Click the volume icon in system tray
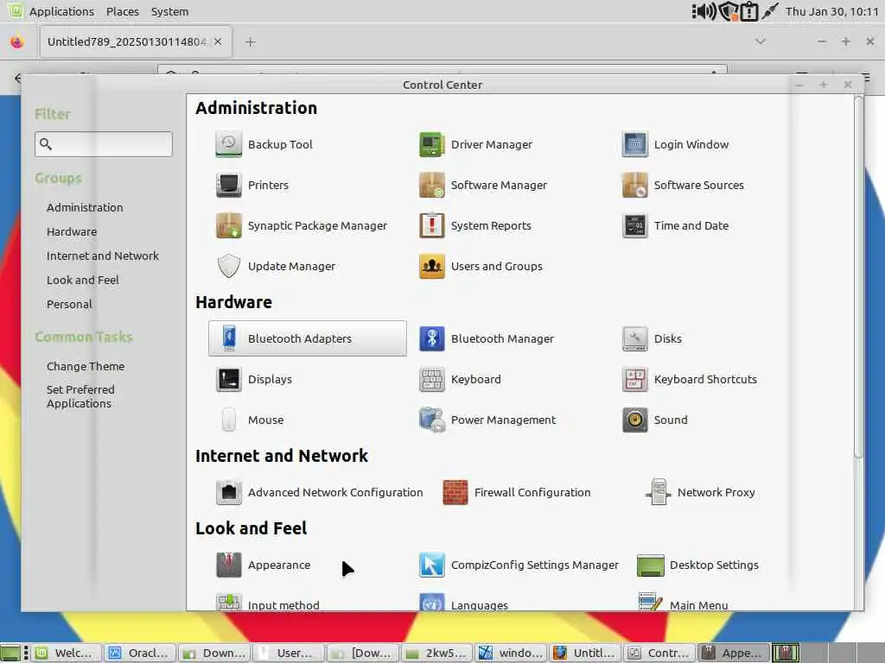885x663 pixels. 704,11
